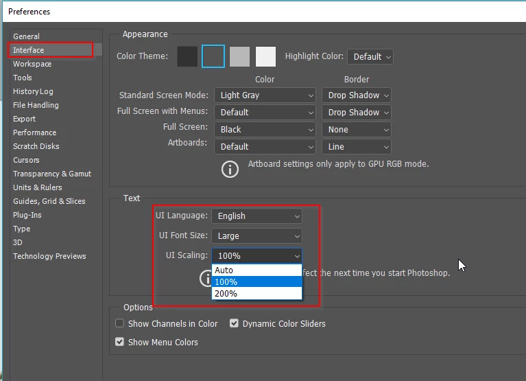The width and height of the screenshot is (526, 381).
Task: Select 100% in UI Scaling list
Action: (x=257, y=282)
